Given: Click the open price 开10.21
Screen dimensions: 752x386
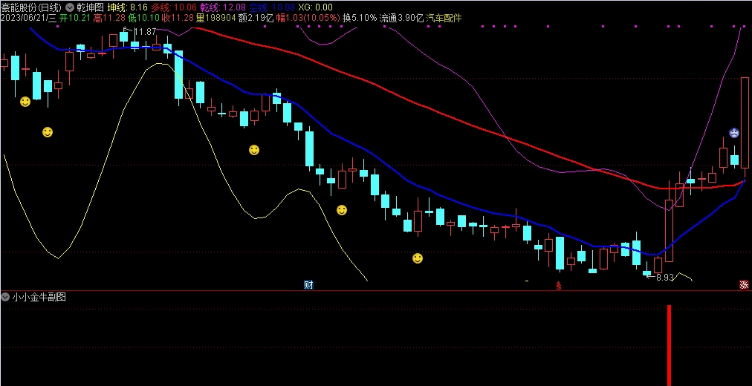Looking at the screenshot, I should point(75,19).
